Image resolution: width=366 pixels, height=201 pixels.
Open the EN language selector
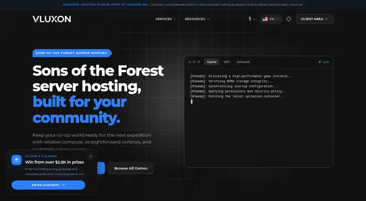[x=271, y=19]
